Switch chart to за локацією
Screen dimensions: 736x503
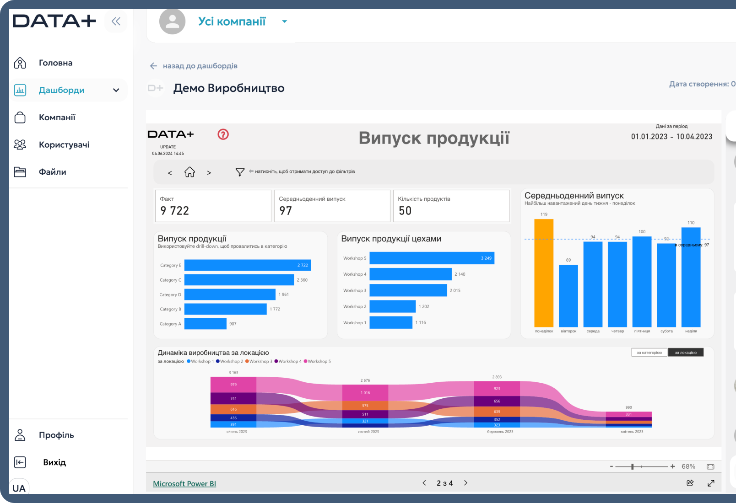tap(686, 352)
